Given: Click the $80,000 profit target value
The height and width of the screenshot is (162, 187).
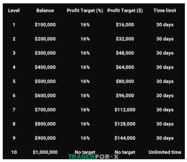Looking at the screenshot, I should tap(125, 81).
